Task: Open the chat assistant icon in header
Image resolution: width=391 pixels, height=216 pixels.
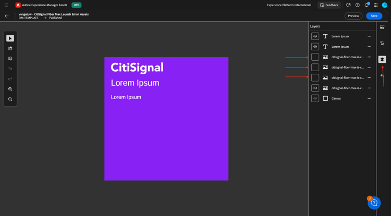Action: (x=348, y=5)
